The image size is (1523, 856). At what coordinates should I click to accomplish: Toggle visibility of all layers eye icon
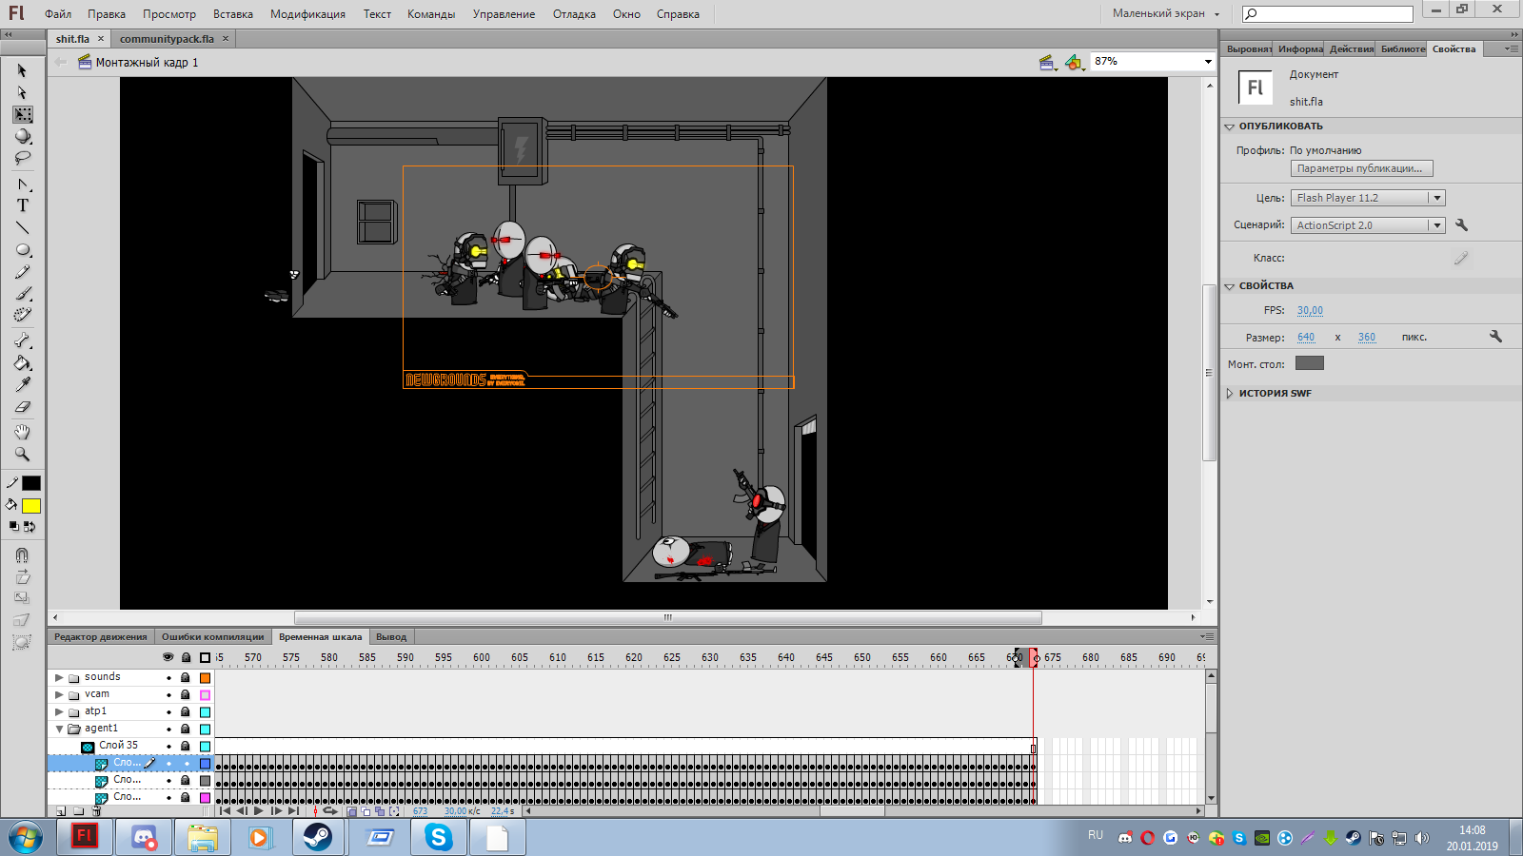point(168,657)
